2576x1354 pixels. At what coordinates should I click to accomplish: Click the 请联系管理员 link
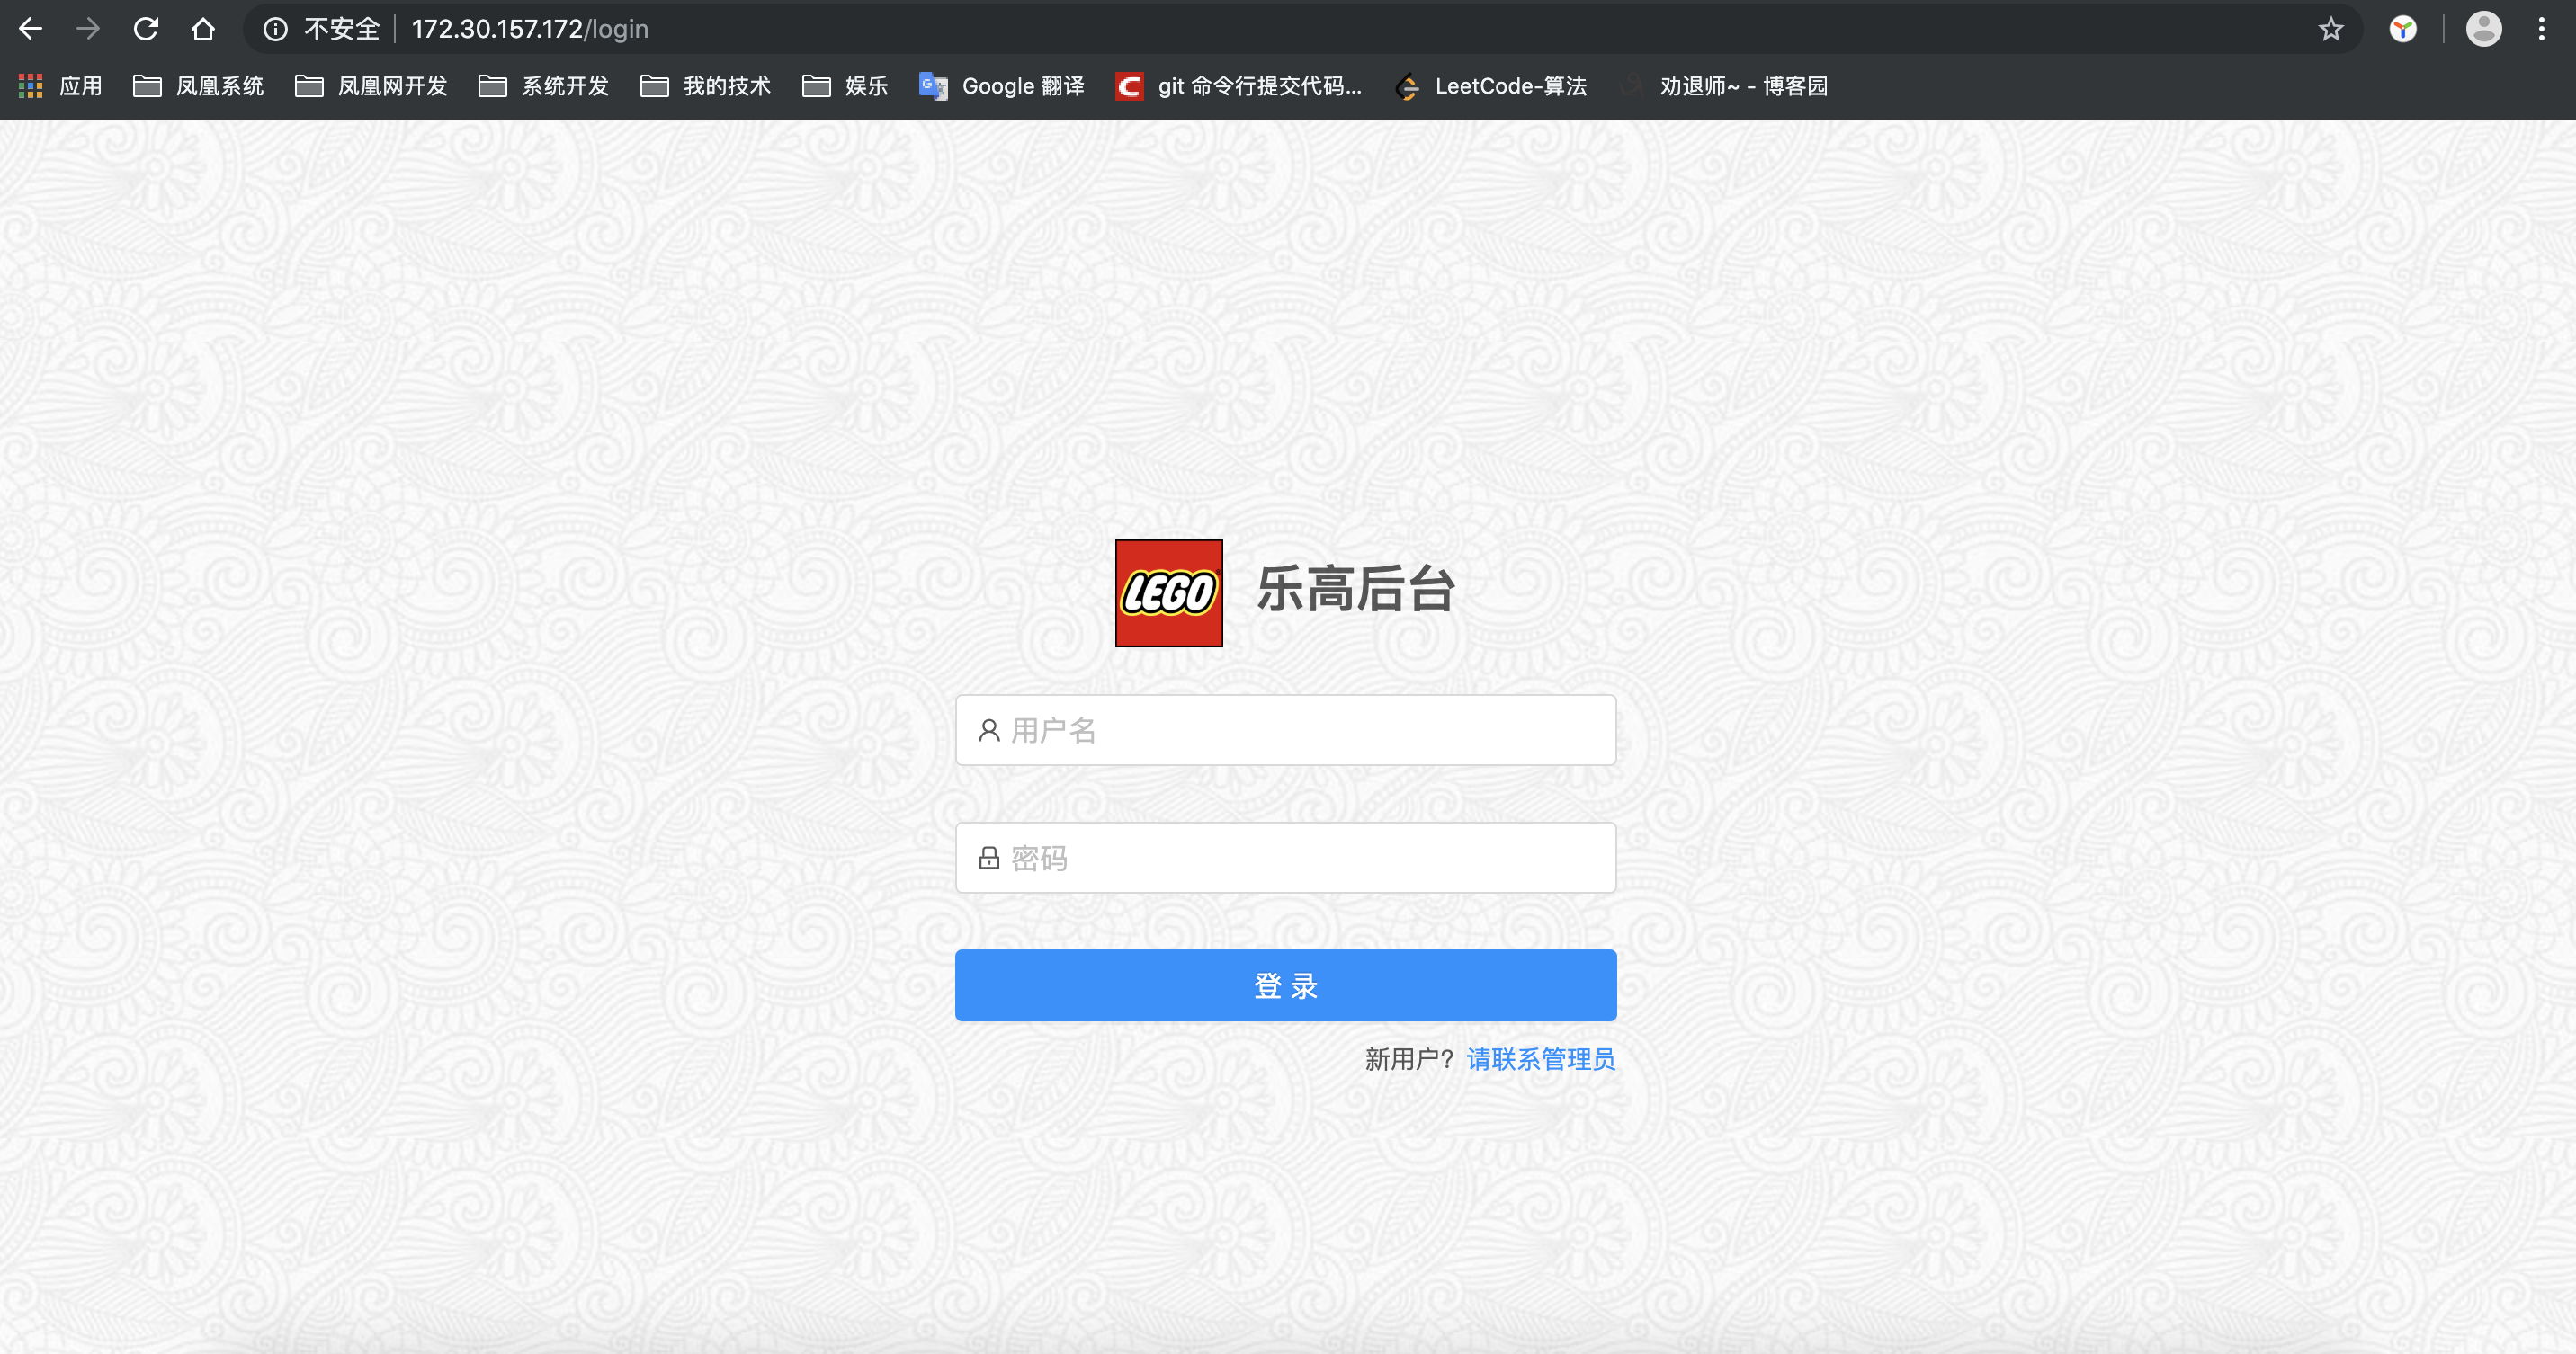tap(1540, 1059)
